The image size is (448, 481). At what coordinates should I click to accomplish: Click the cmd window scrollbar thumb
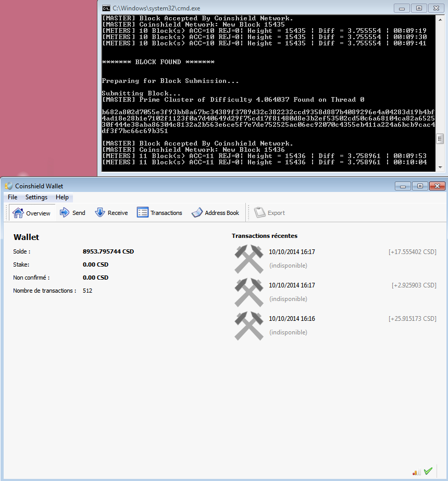click(440, 139)
